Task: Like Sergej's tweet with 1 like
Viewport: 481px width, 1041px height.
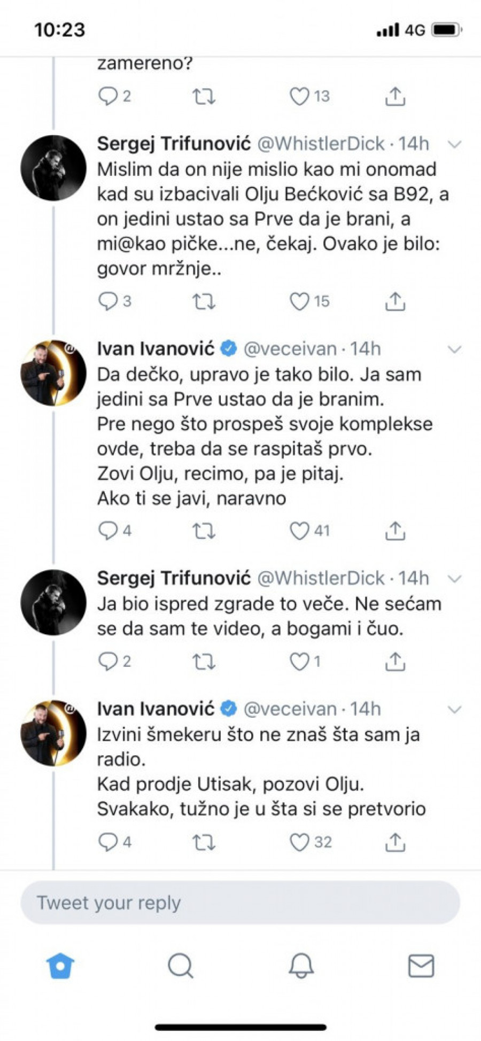Action: (299, 662)
